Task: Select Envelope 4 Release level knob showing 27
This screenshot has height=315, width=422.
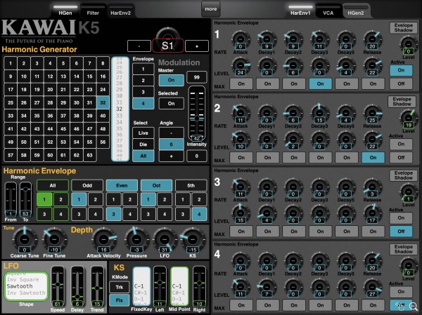Action: click(373, 288)
